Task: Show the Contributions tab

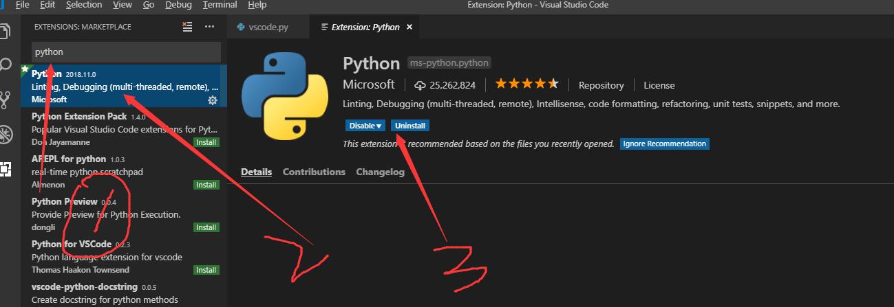Action: (314, 172)
